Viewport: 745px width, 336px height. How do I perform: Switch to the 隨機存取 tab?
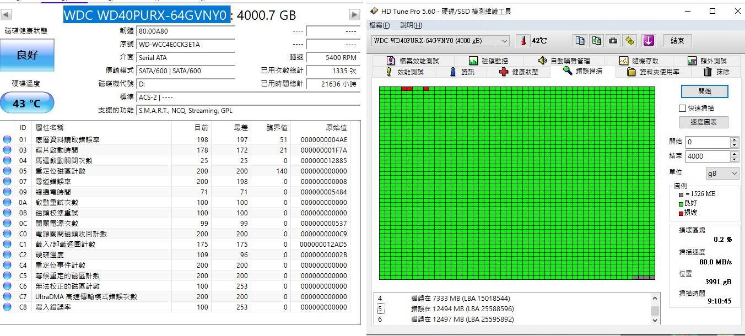639,61
